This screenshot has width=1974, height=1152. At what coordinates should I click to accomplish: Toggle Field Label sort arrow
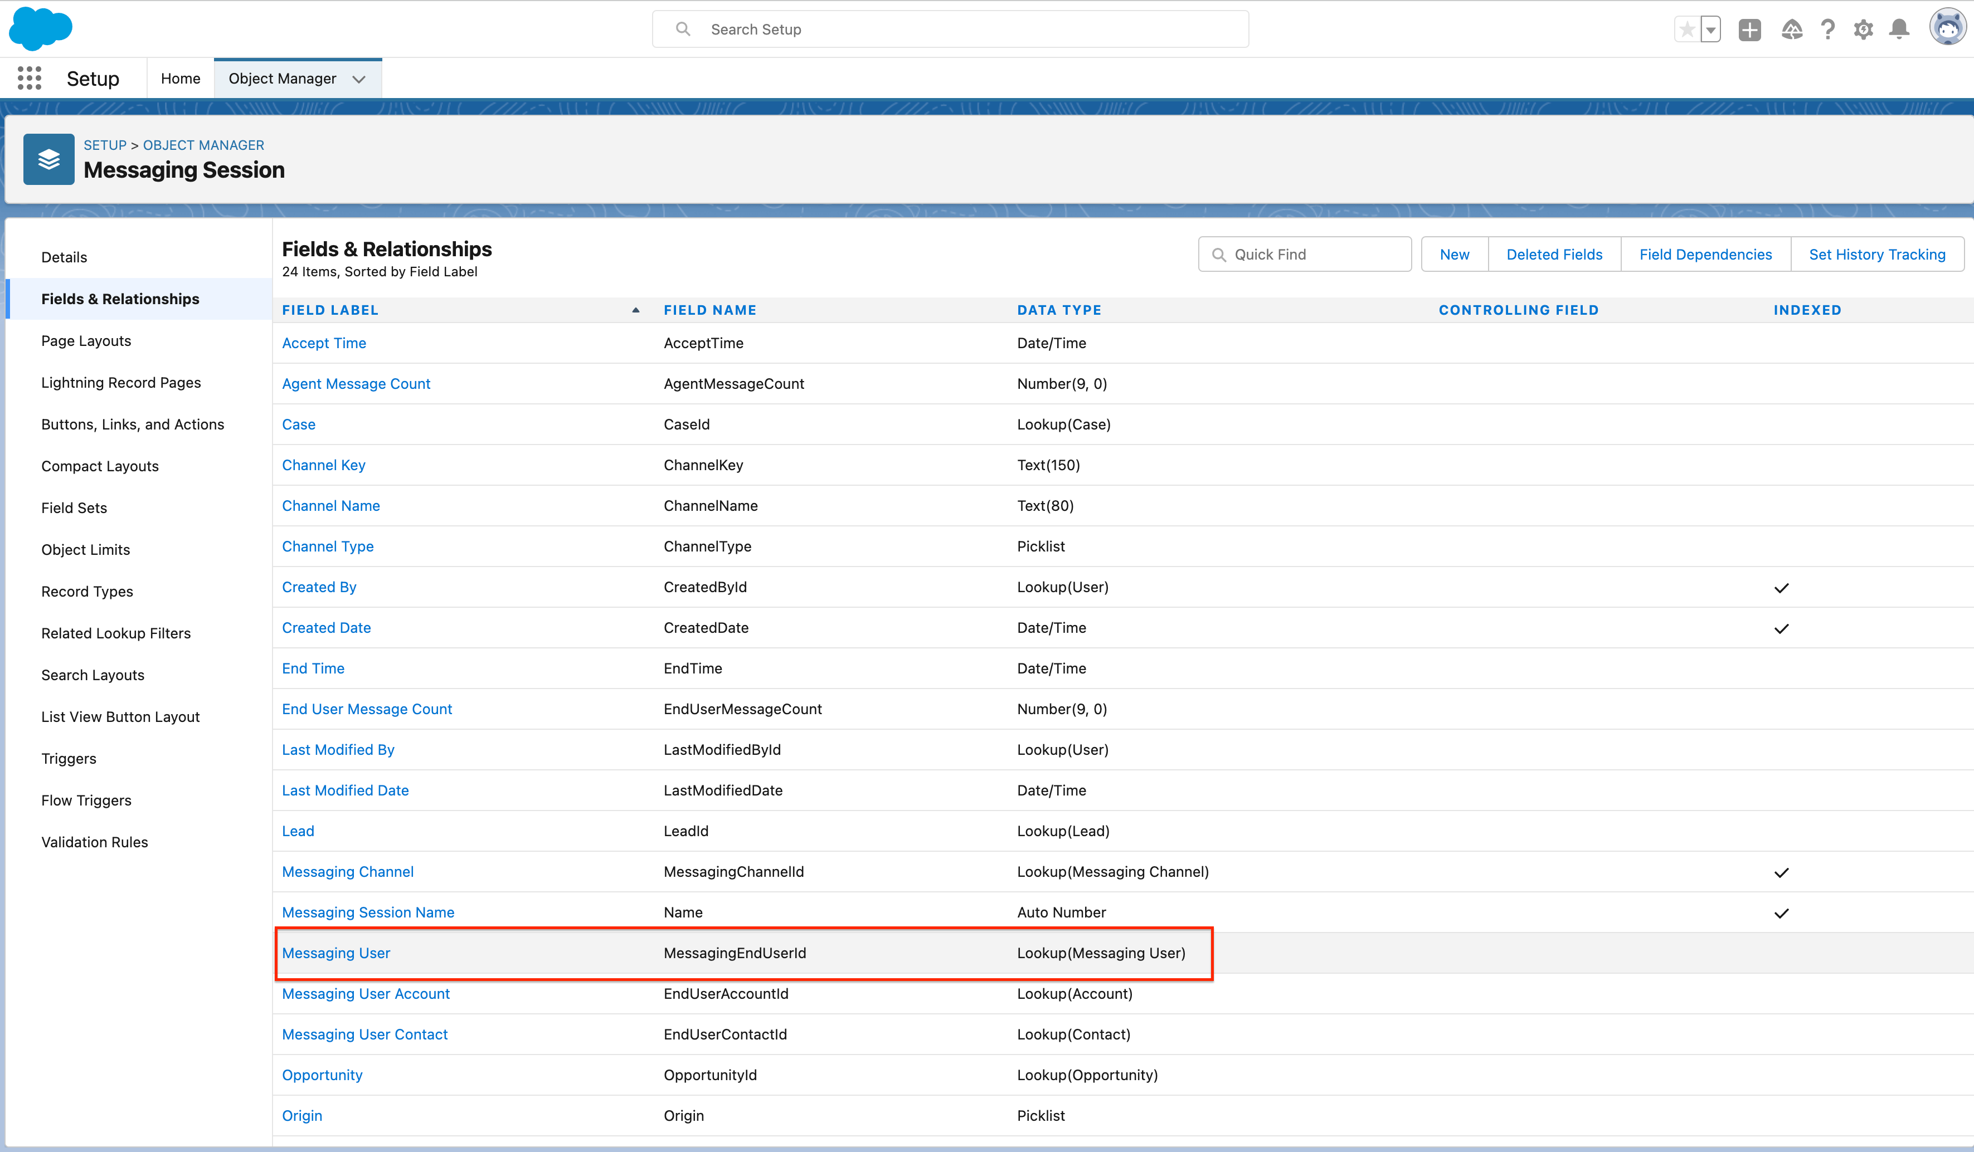[636, 310]
